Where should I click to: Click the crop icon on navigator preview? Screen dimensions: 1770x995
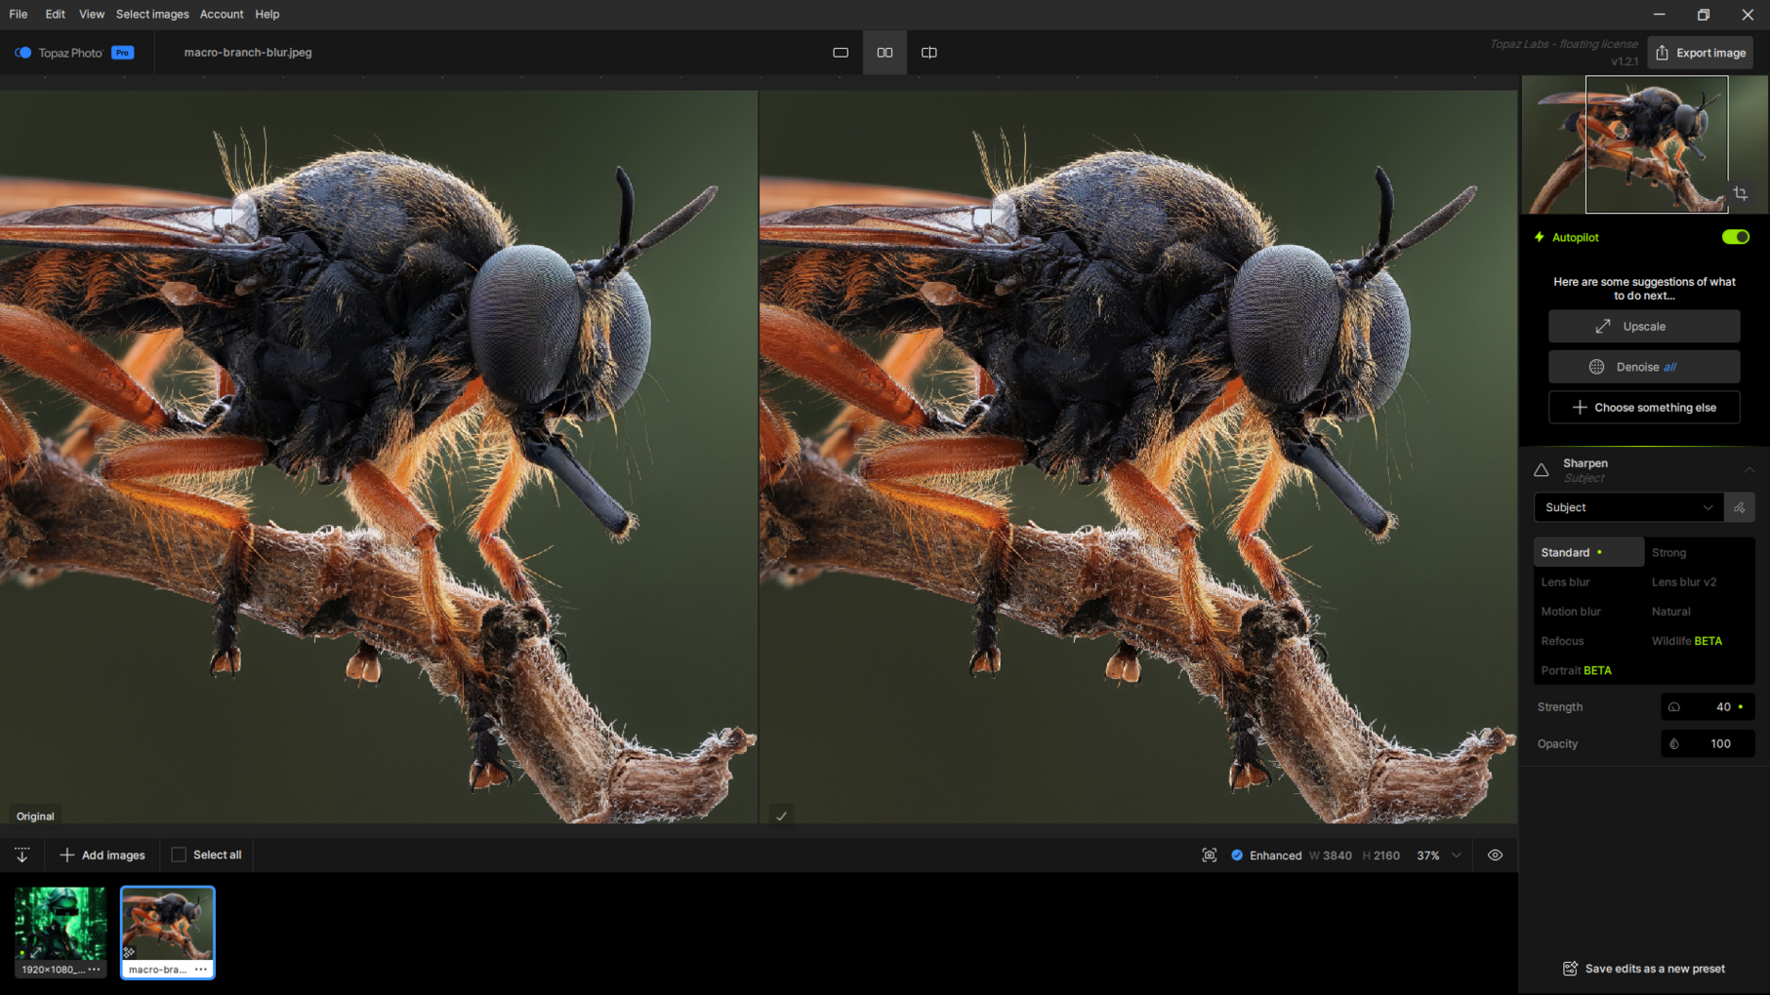[1740, 193]
